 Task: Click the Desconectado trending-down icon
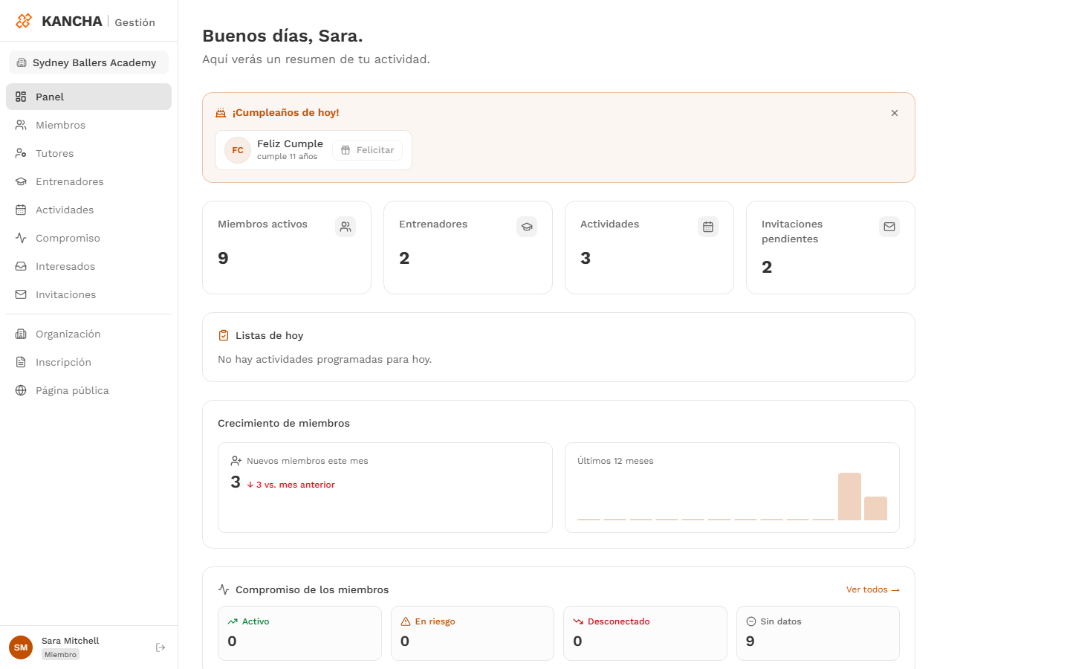pyautogui.click(x=578, y=621)
